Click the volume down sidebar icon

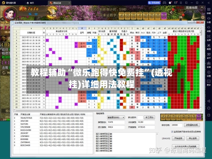pos(209,28)
